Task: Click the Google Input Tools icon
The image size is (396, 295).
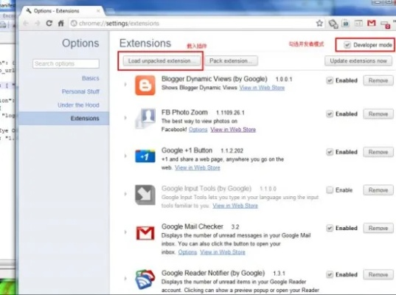Action: 145,195
